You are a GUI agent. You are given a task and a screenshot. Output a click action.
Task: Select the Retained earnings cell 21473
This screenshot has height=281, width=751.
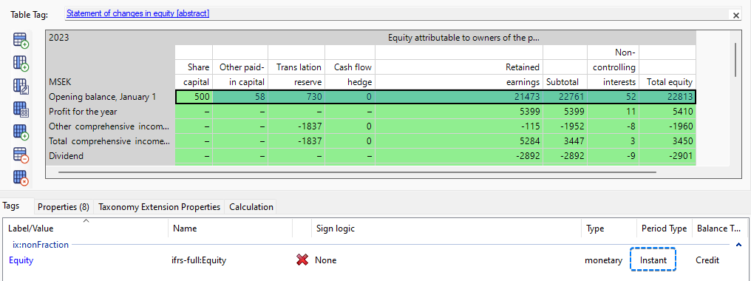[459, 97]
